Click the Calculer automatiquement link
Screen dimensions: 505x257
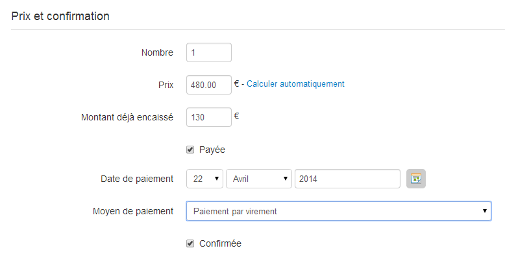tap(295, 84)
